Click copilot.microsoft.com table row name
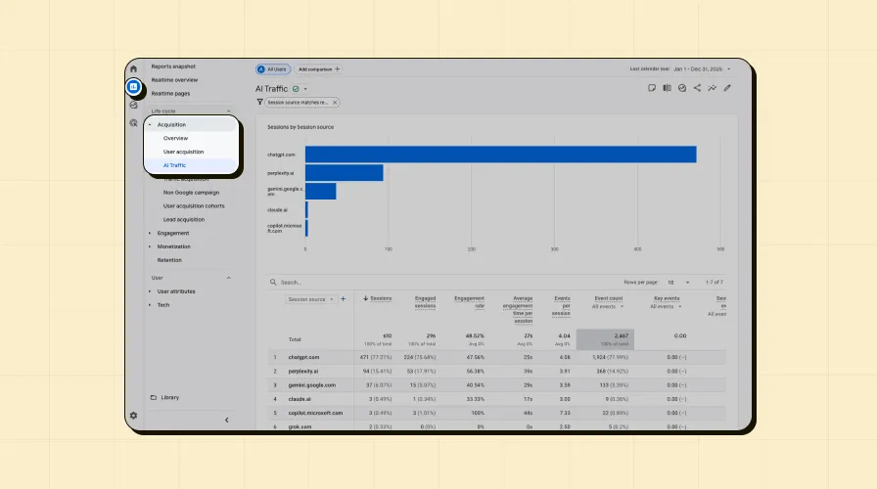This screenshot has height=489, width=877. tap(315, 413)
